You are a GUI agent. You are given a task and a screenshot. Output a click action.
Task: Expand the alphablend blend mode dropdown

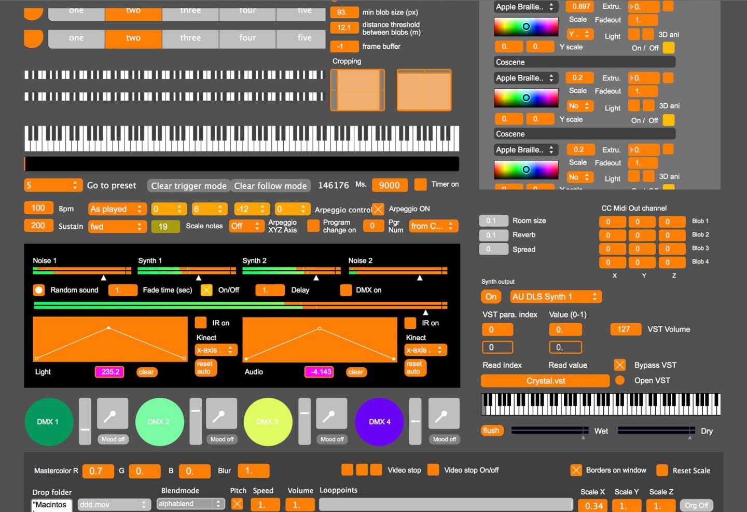190,504
